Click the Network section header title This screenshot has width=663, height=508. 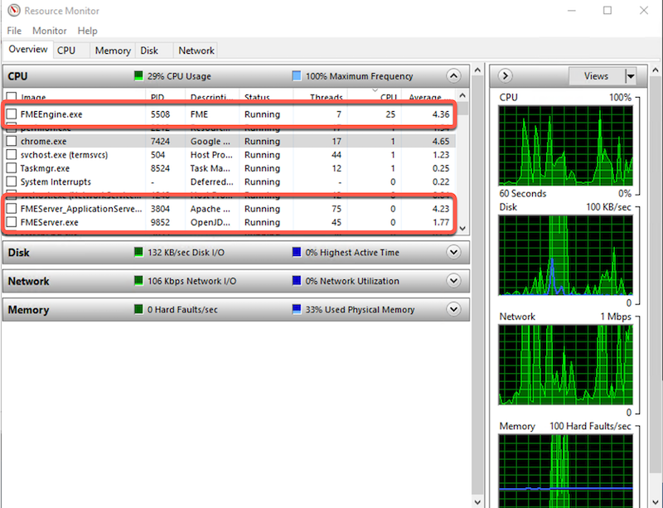[x=28, y=281]
